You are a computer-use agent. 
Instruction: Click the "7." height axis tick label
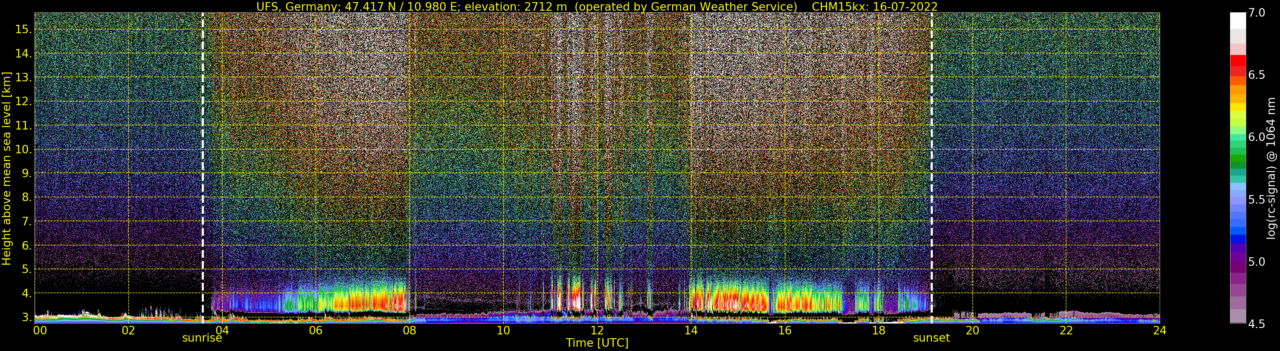(26, 221)
